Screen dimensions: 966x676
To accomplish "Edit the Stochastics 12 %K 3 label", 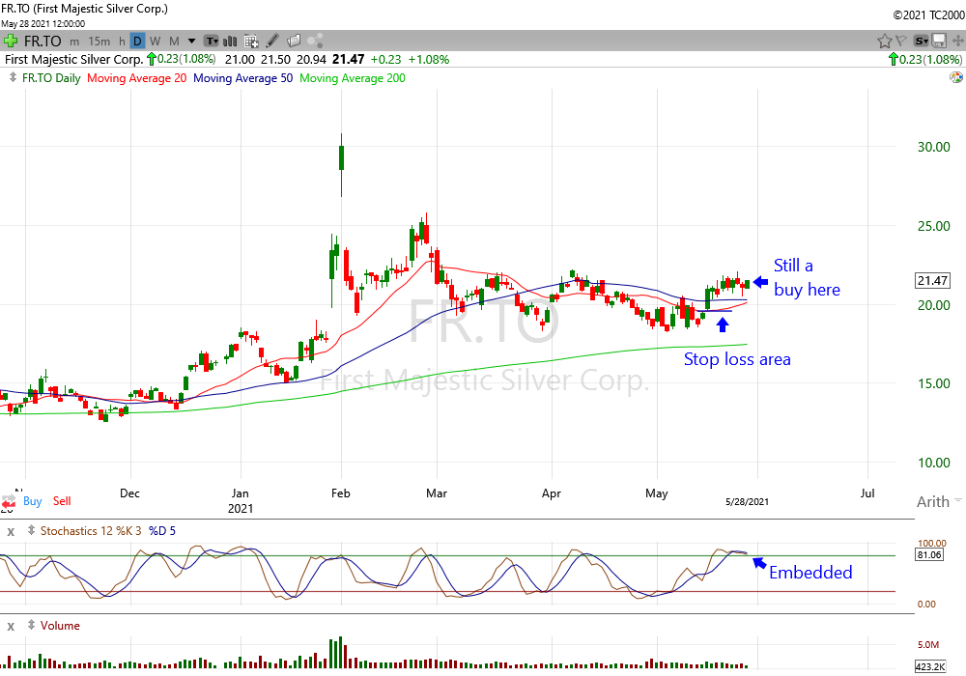I will pos(91,531).
